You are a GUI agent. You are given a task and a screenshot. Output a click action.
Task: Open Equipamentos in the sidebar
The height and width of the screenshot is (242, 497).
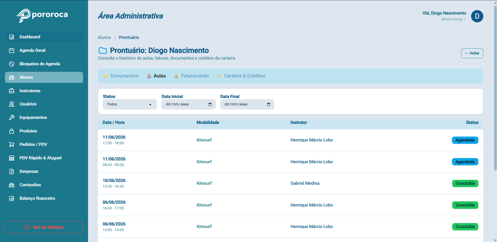click(x=44, y=118)
